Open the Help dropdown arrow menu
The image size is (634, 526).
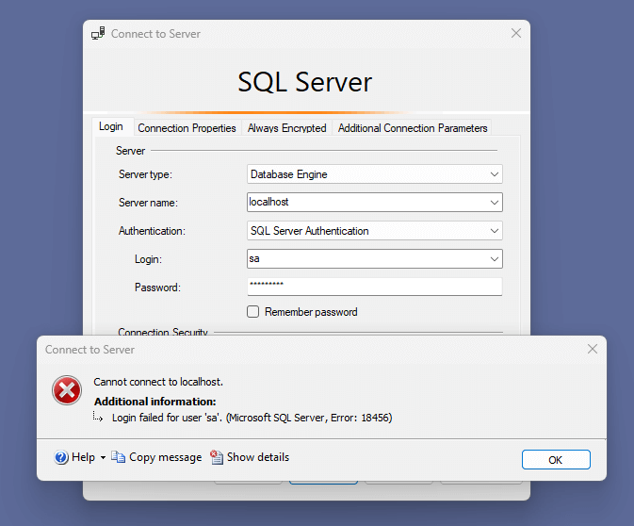coord(103,458)
